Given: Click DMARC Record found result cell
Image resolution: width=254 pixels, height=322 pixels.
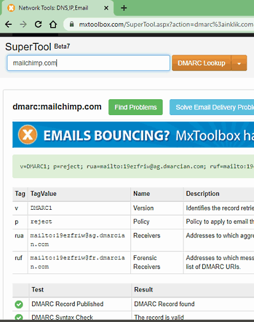Looking at the screenshot, I should [x=193, y=304].
